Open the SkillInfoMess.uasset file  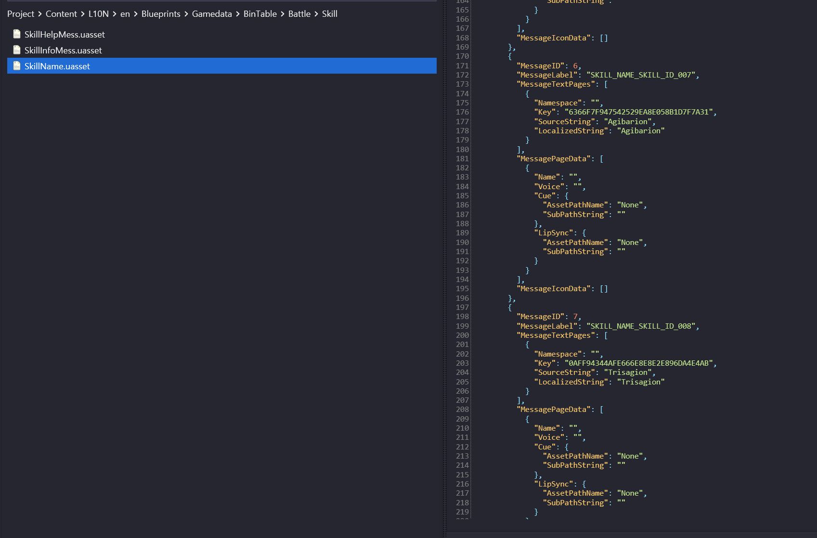[x=222, y=50]
